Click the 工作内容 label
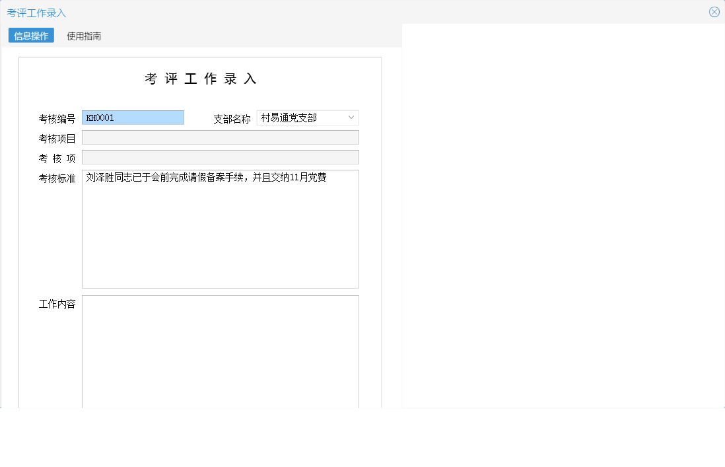Screen dimensions: 725x467 57,305
